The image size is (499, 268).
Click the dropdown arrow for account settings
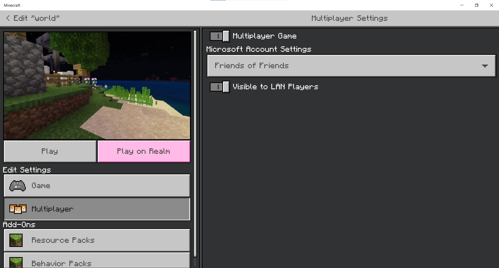pyautogui.click(x=485, y=66)
